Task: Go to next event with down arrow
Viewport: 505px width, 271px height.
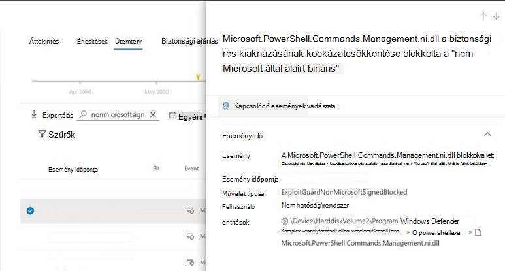Action: tap(497, 16)
